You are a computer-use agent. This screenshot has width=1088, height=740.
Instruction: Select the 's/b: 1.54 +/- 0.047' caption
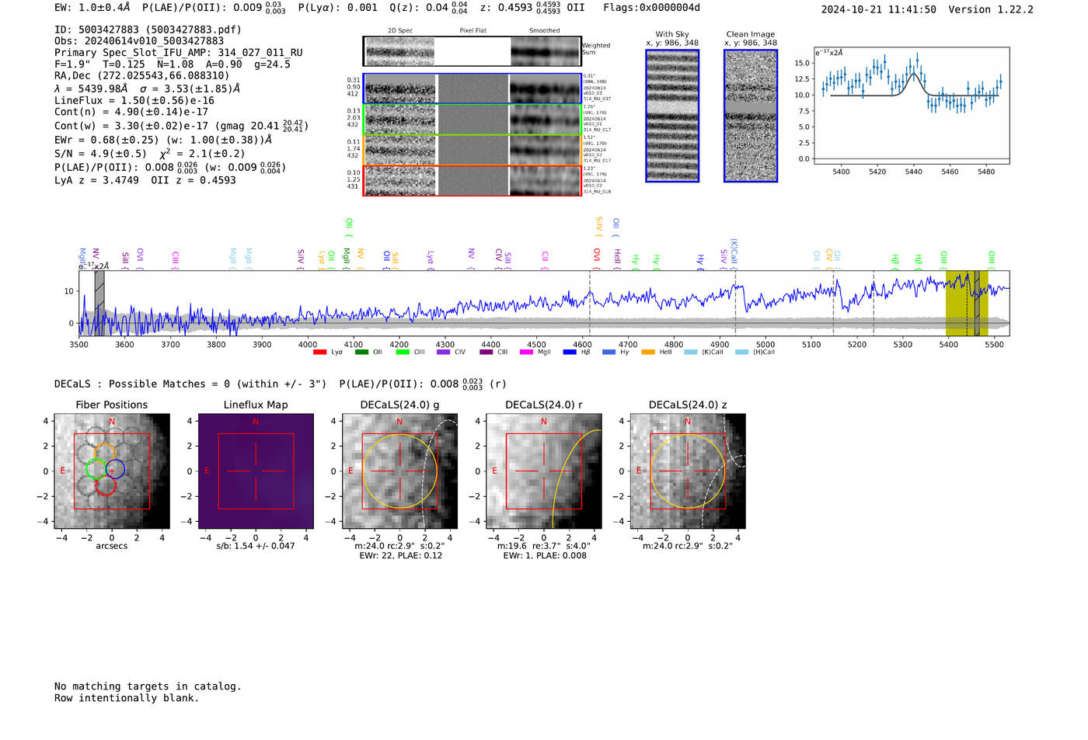tap(256, 546)
